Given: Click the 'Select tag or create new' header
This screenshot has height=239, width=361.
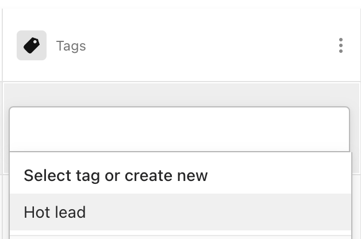Looking at the screenshot, I should pos(116,175).
